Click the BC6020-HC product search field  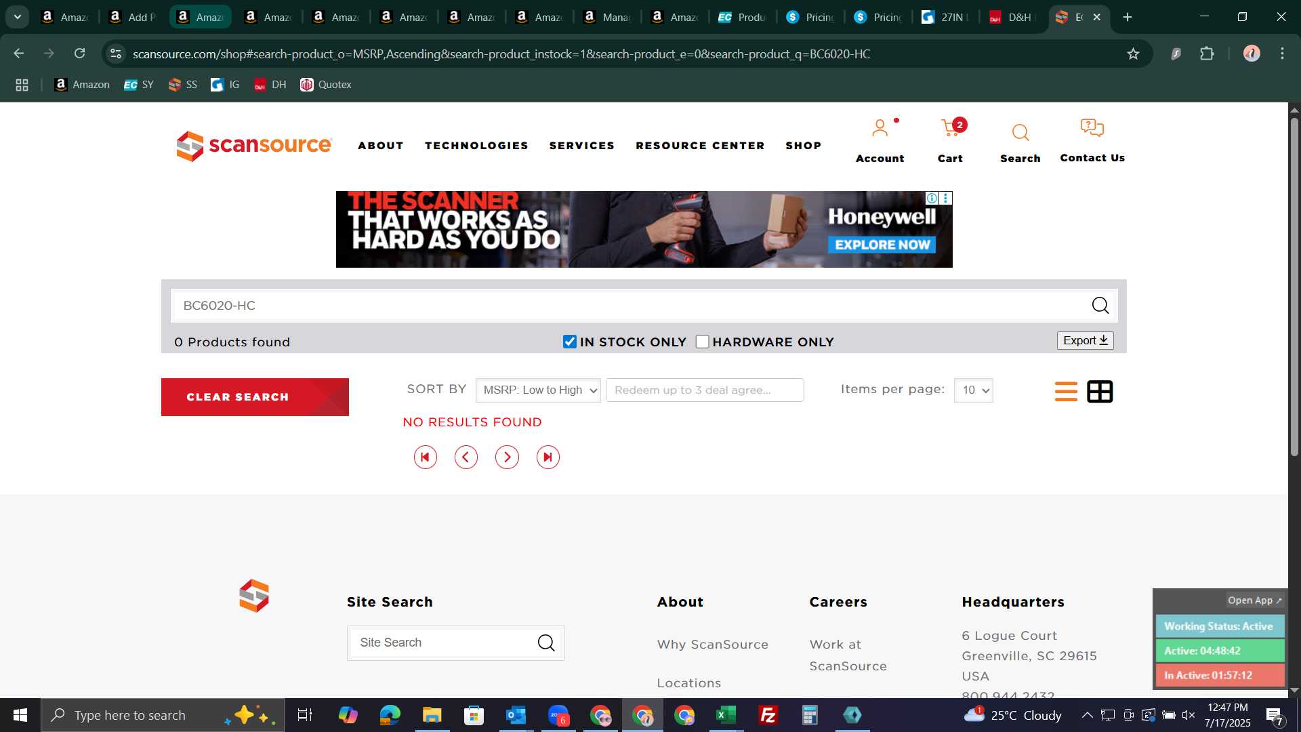coord(630,306)
